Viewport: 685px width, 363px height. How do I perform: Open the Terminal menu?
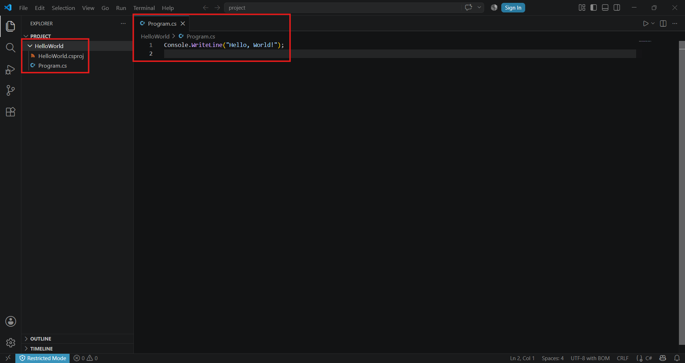click(x=144, y=8)
